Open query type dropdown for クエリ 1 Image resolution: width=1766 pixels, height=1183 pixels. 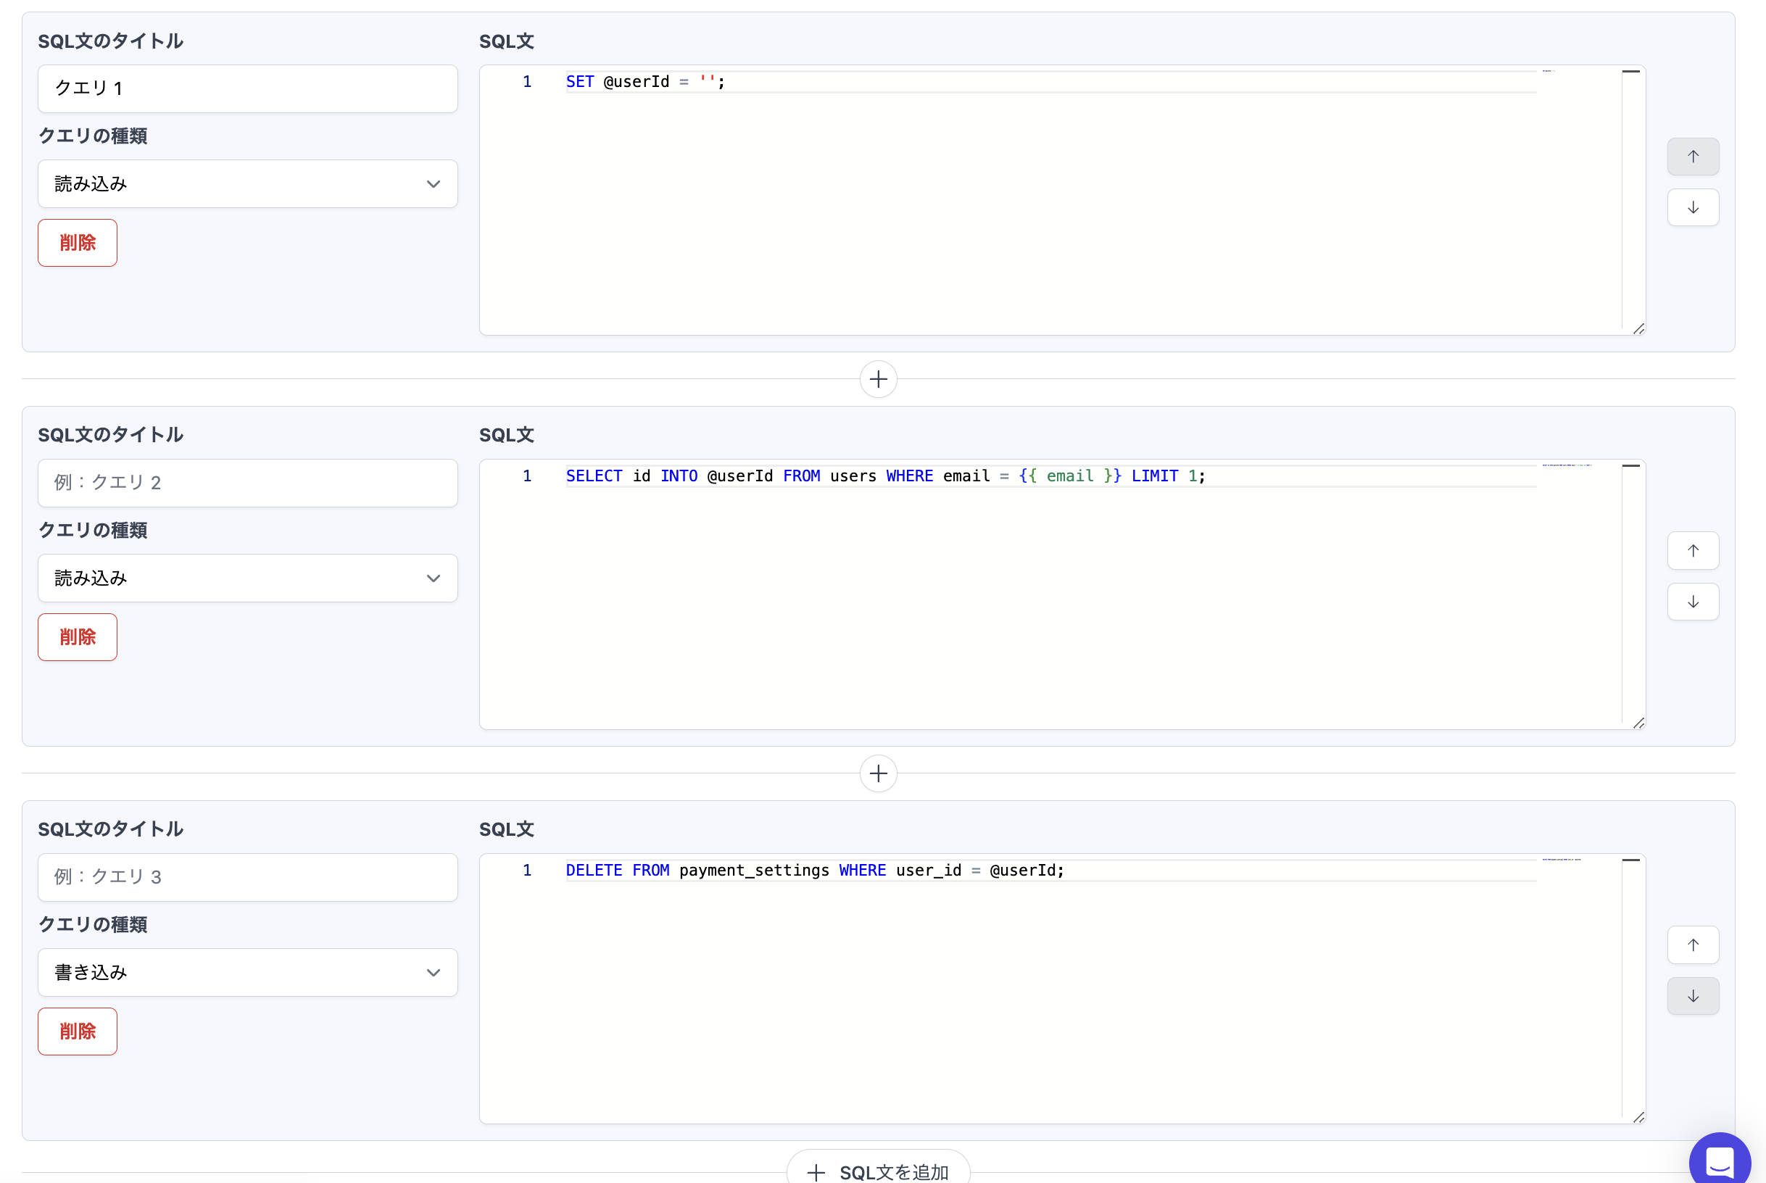(247, 184)
